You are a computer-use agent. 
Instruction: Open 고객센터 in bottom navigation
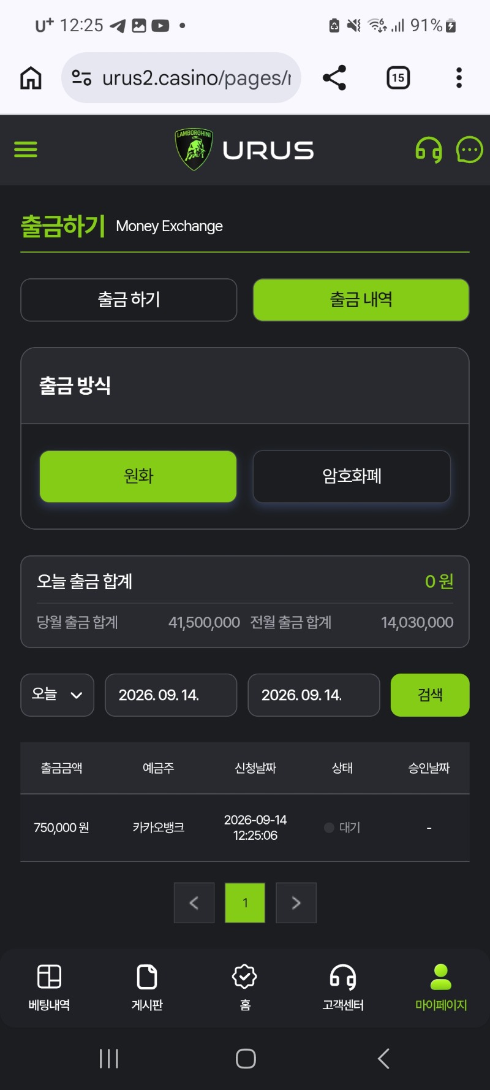coord(343,988)
